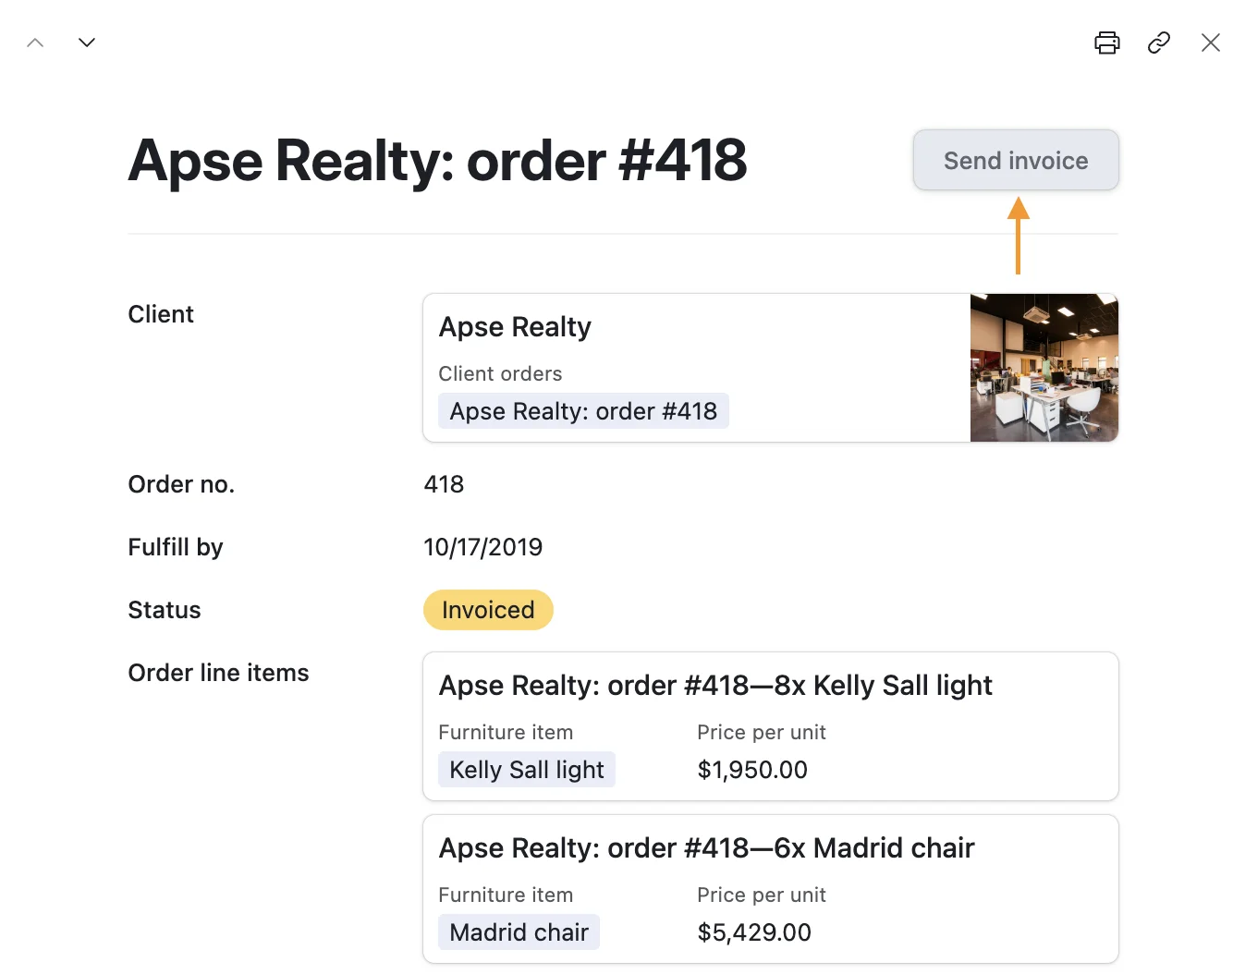This screenshot has width=1233, height=974.
Task: Click the Order no. value 418
Action: (444, 484)
